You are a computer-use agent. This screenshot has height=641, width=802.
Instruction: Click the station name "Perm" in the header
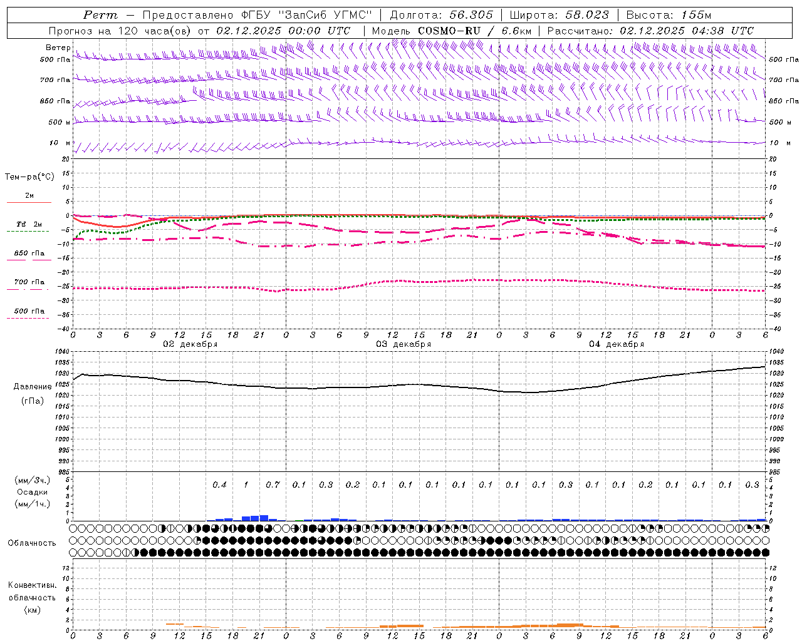[100, 15]
